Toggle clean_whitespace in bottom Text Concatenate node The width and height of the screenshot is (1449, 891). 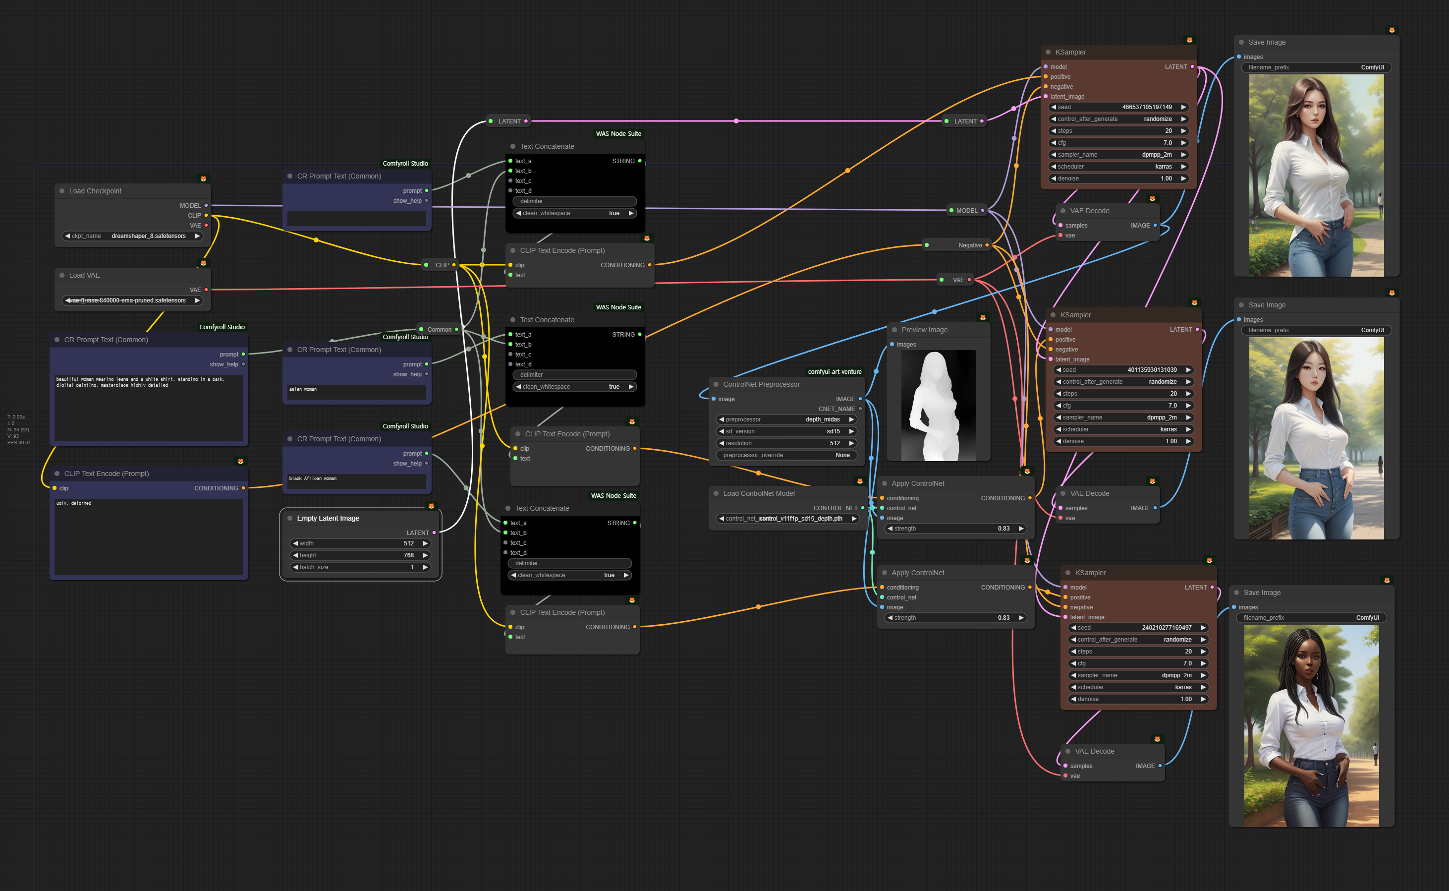pos(569,575)
